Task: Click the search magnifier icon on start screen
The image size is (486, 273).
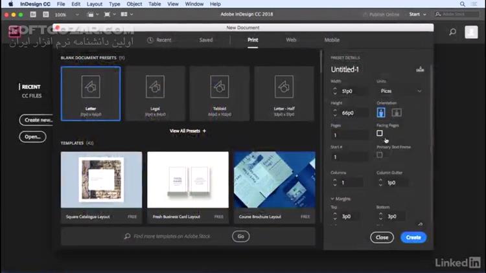Action: coord(452,32)
